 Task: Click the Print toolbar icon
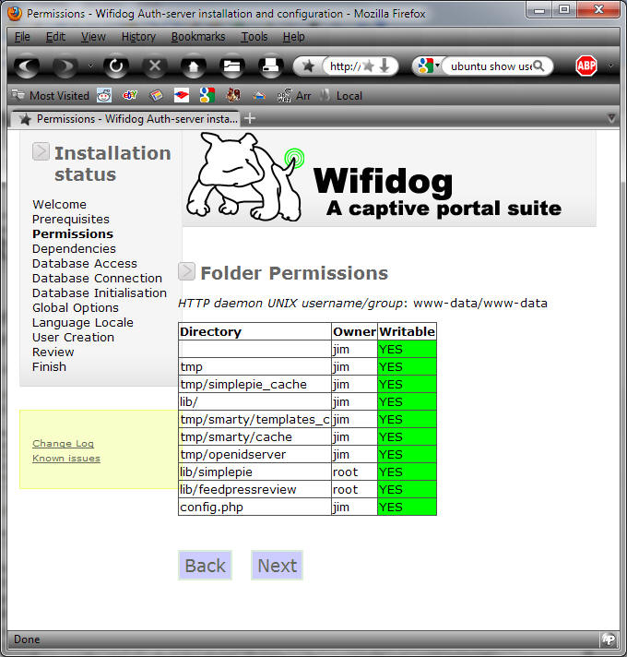pyautogui.click(x=270, y=66)
